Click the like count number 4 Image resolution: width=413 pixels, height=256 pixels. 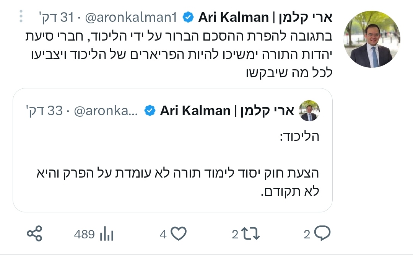(163, 234)
